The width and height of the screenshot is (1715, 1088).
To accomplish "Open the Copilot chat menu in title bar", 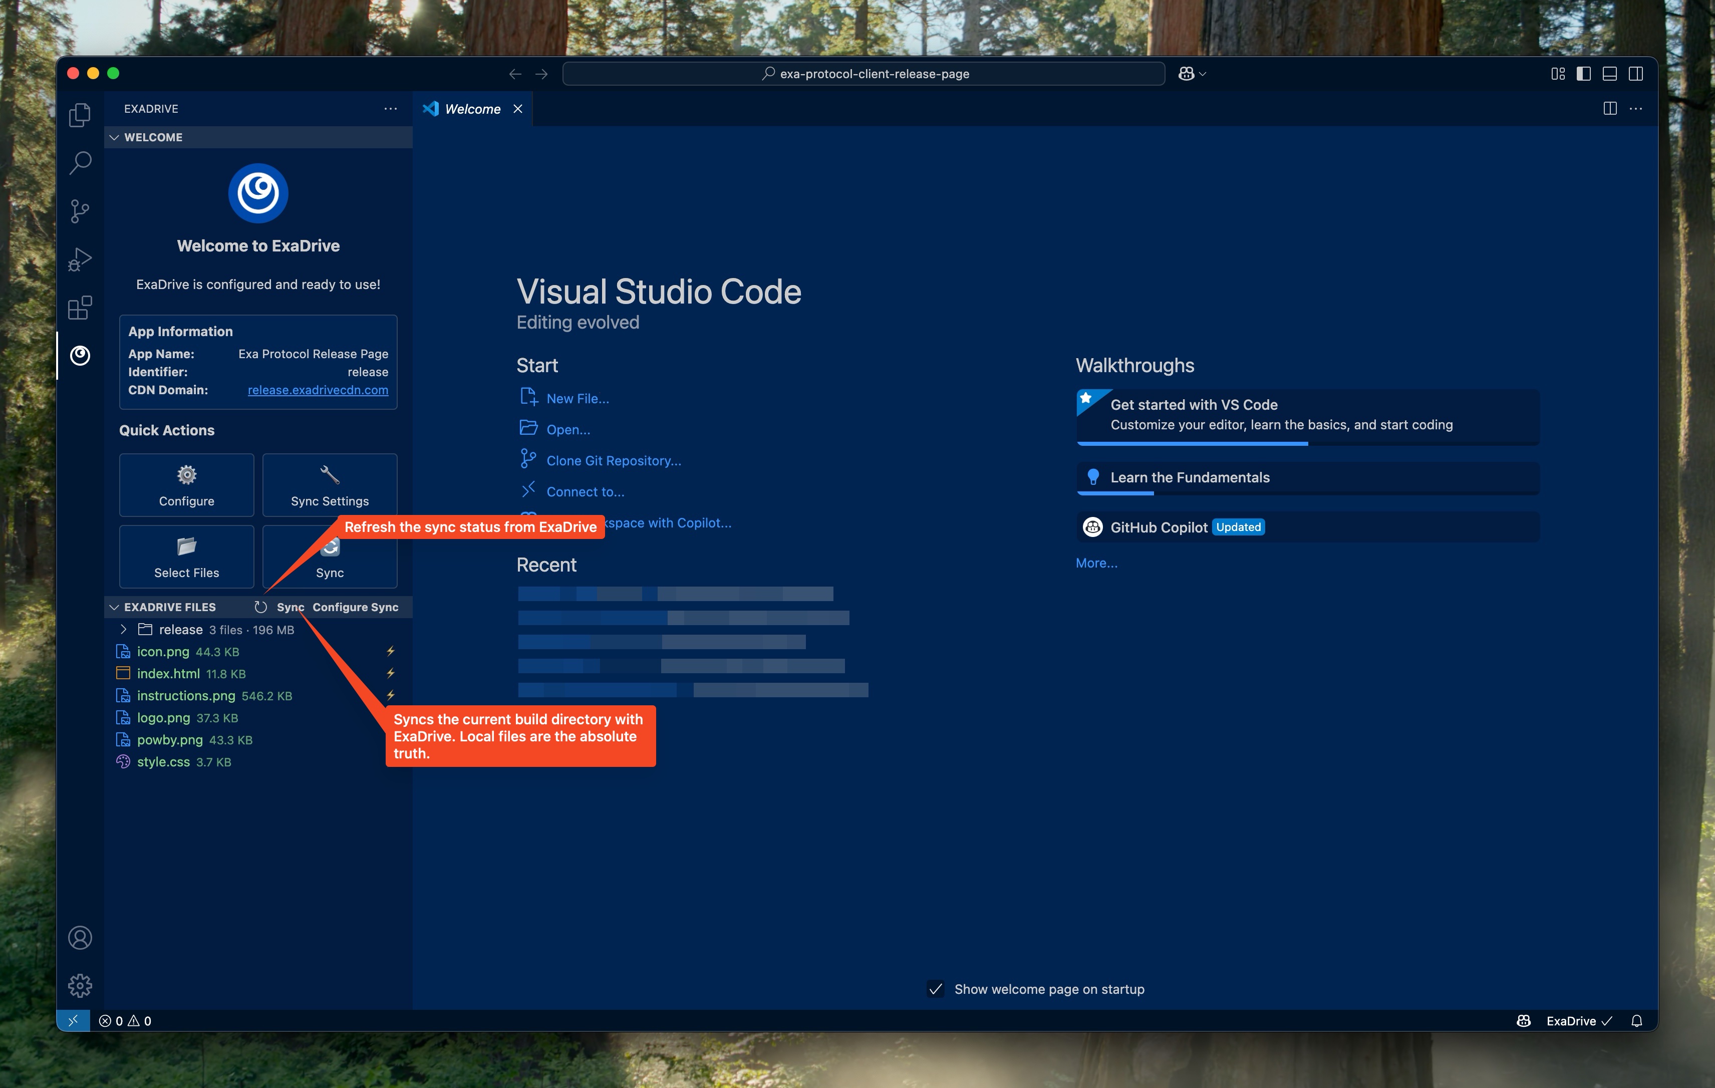I will click(x=1192, y=74).
